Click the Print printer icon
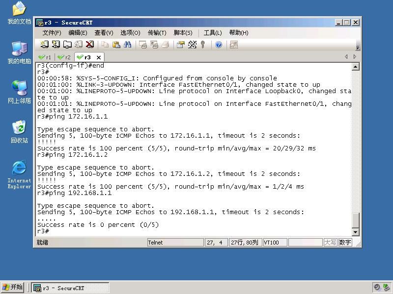393x294 pixels. pos(166,45)
